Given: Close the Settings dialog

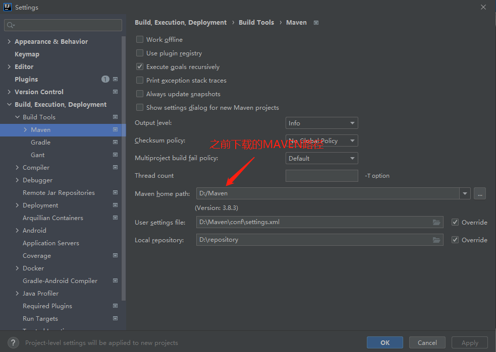Looking at the screenshot, I should coord(483,7).
